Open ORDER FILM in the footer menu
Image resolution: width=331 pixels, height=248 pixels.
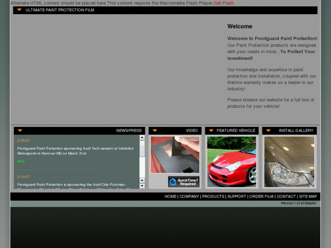[261, 197]
